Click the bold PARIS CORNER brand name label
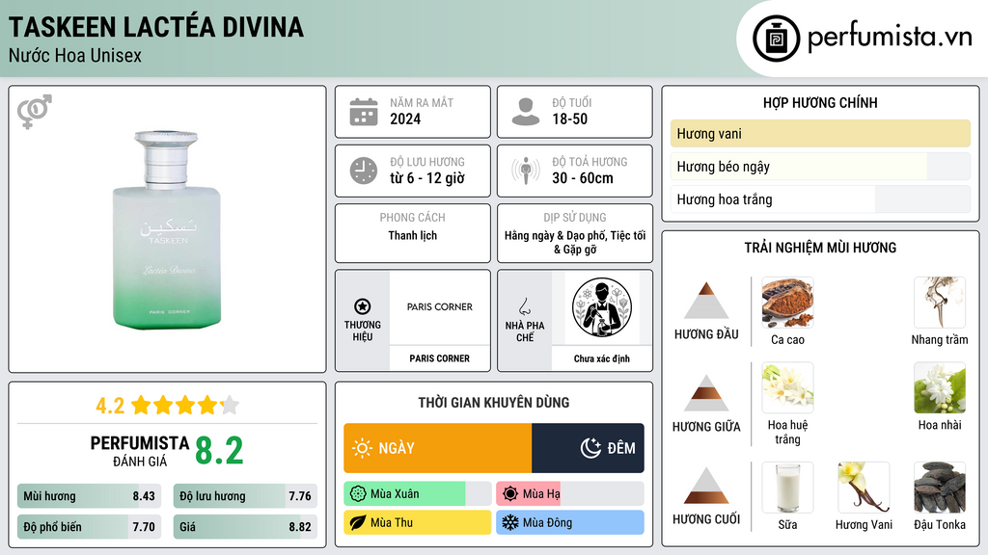 (439, 358)
